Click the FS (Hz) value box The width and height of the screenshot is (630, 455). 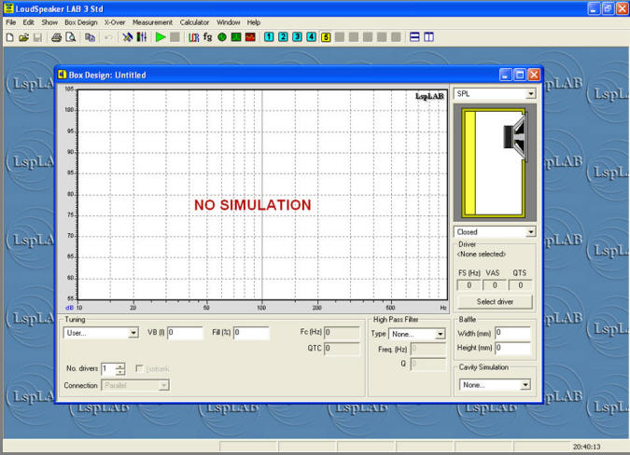[469, 285]
